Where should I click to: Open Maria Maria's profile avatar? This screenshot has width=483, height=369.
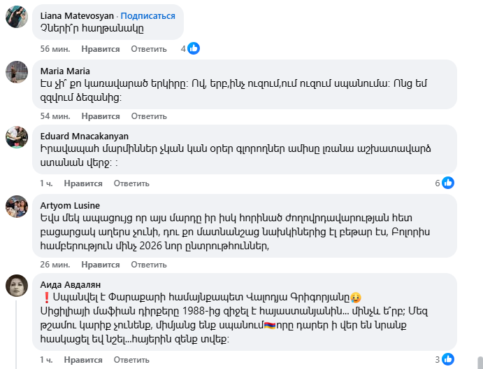17,71
